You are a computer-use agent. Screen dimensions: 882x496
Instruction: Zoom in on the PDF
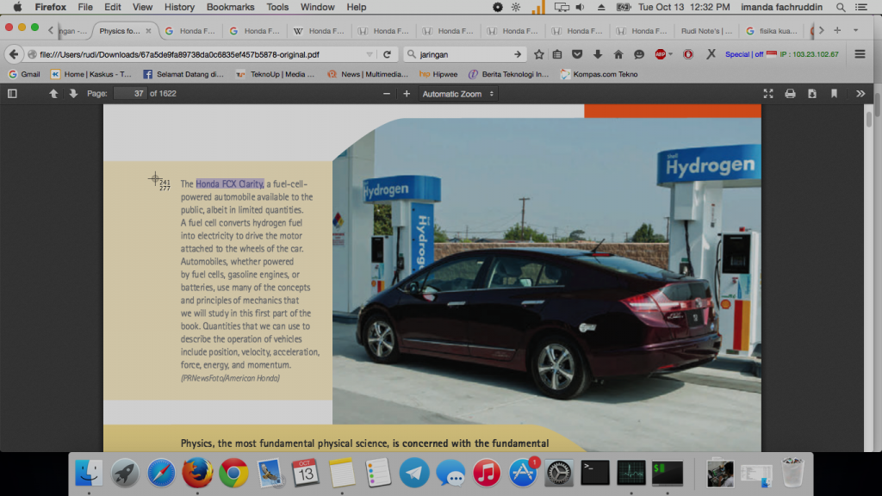point(407,93)
